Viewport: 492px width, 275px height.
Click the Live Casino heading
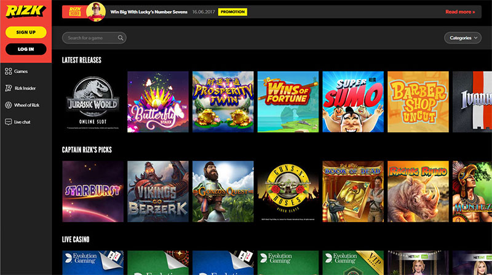76,239
